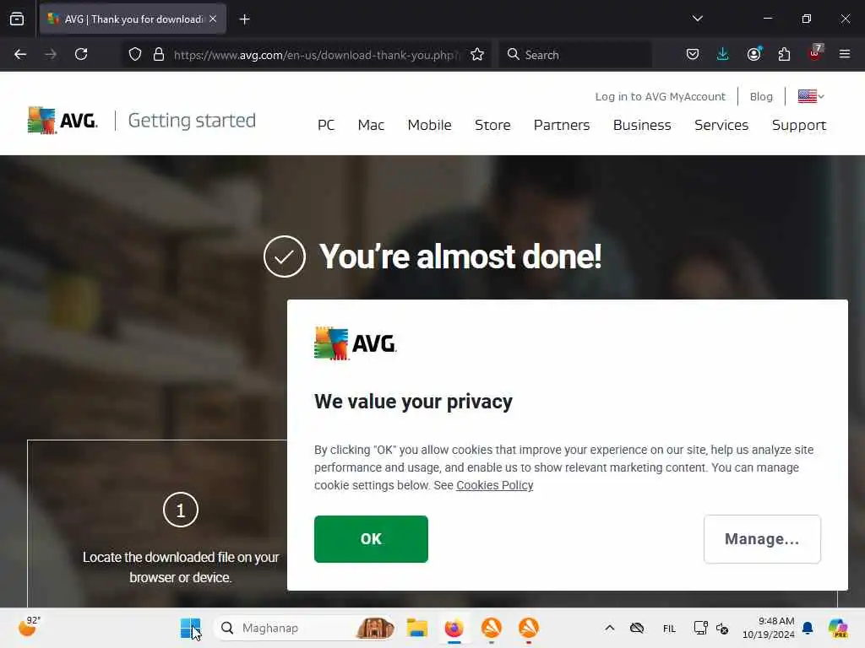Open clock showing 9:48 AM

[768, 628]
